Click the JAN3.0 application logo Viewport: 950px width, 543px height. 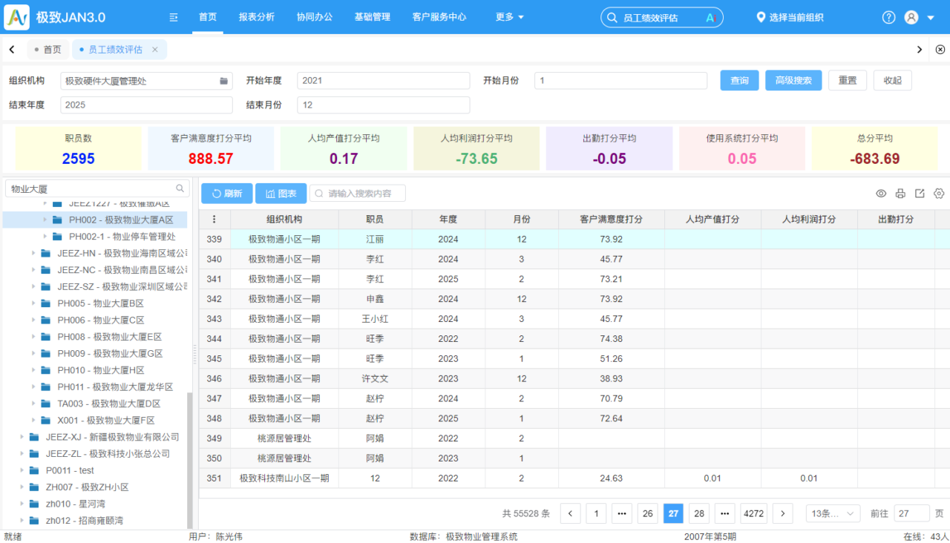point(17,16)
